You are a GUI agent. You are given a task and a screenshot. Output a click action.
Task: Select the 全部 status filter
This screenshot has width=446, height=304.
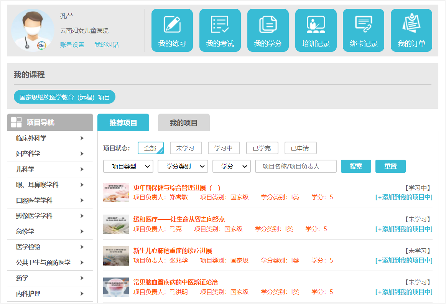(x=150, y=148)
